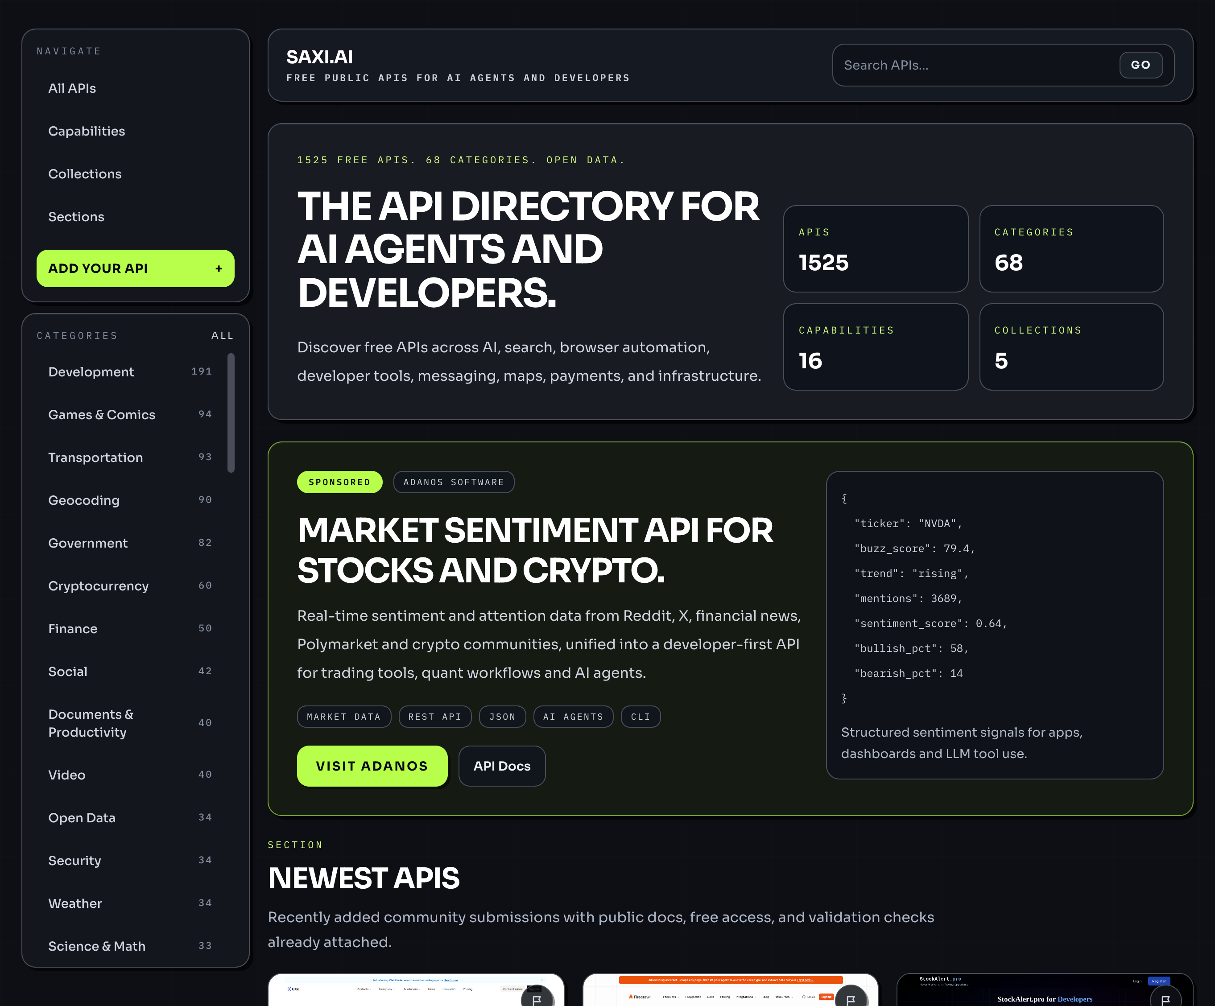
Task: Click the CAPABILITIES 16 stat card
Action: coord(876,347)
